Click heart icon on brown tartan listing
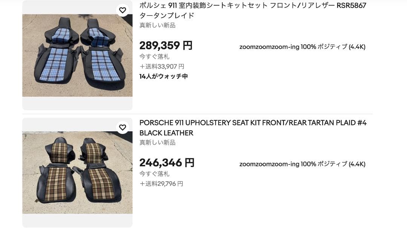Image resolution: width=407 pixels, height=228 pixels. 122,128
